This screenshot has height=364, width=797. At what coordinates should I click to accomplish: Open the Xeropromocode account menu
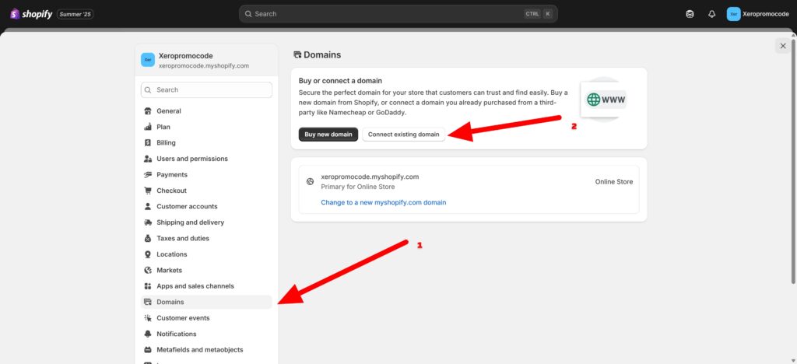pos(758,14)
